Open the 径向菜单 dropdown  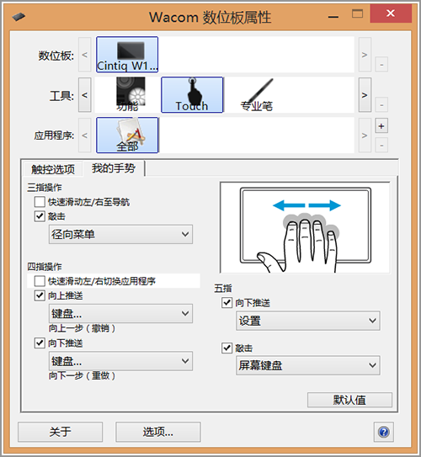point(120,234)
